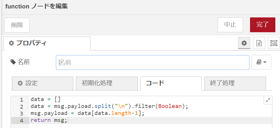Image resolution: width=280 pixels, height=128 pixels.
Task: Expand the code editor to fullscreen
Action: (268, 100)
